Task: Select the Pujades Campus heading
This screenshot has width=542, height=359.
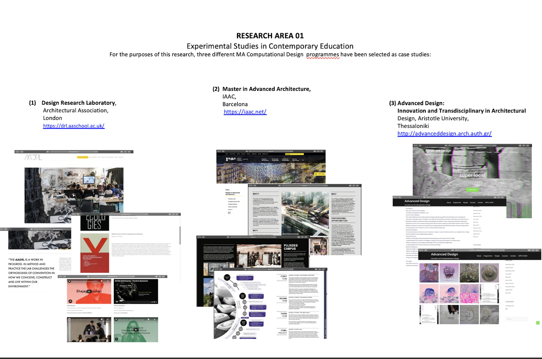Action: point(291,247)
